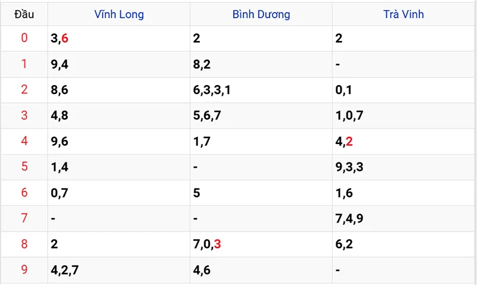Select row number 9 in Đầu column
Image resolution: width=477 pixels, height=285 pixels.
click(x=24, y=270)
